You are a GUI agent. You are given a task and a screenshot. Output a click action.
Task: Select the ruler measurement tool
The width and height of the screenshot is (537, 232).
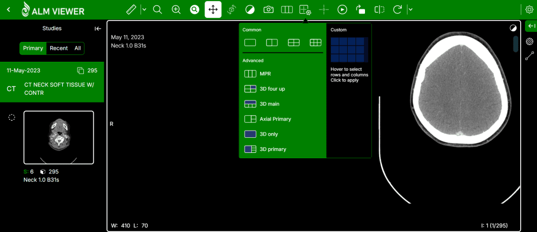[x=131, y=9]
